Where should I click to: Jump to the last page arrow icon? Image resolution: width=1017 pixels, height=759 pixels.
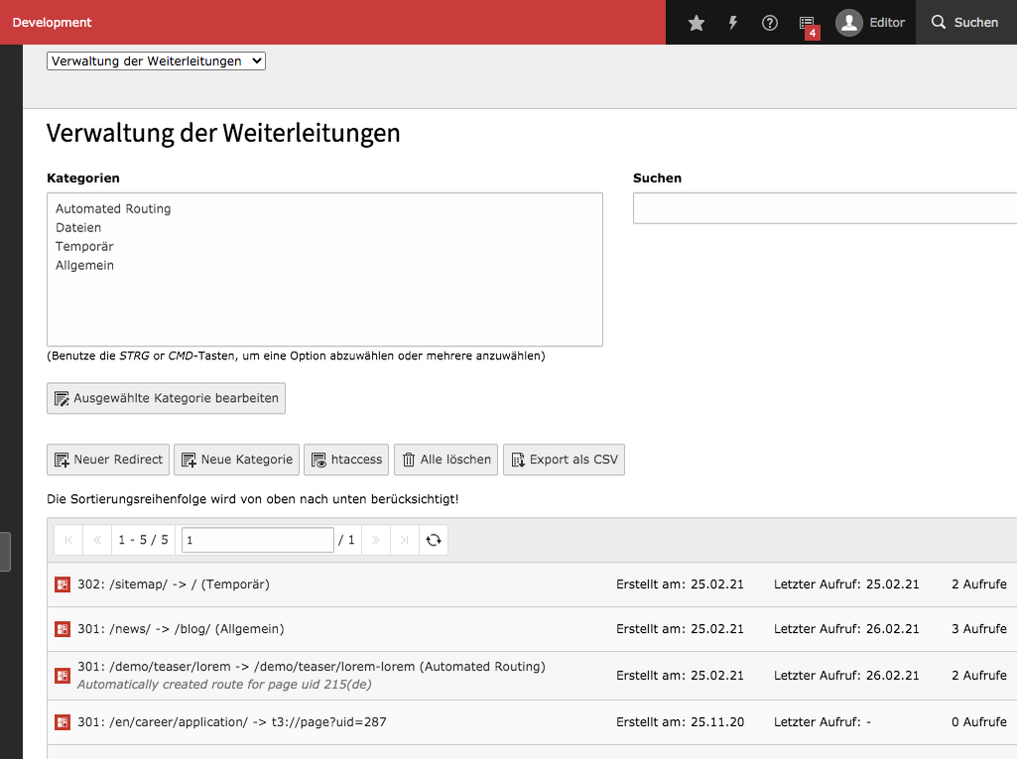[404, 540]
